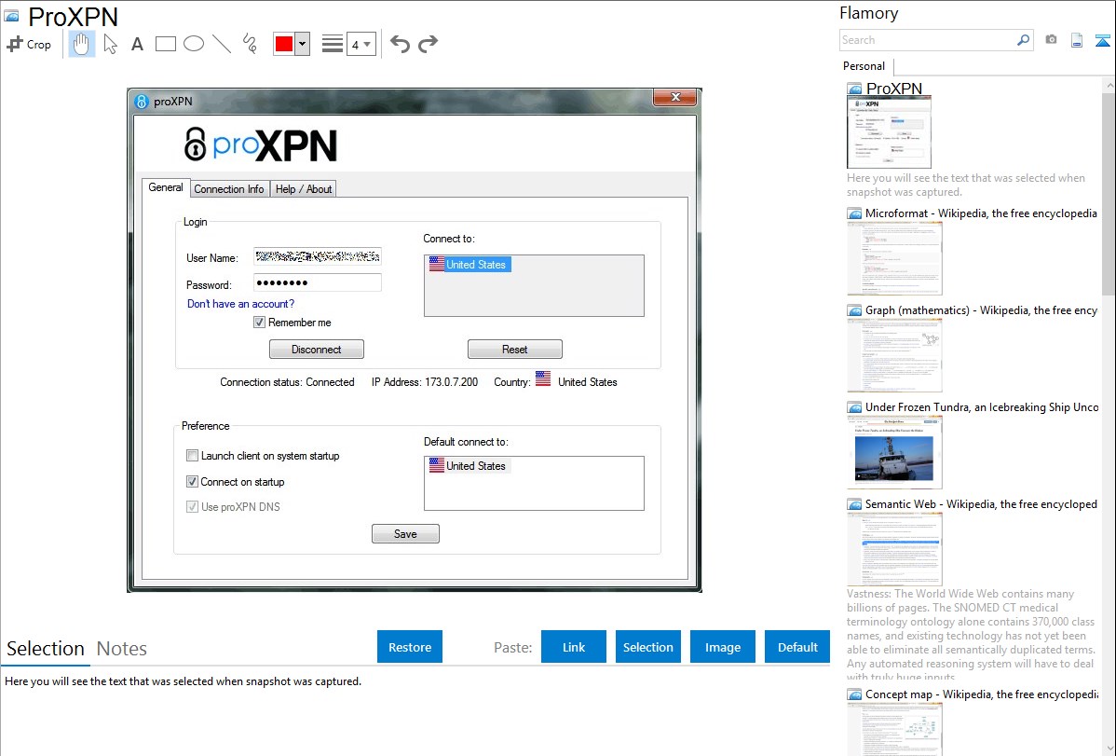The width and height of the screenshot is (1116, 756).
Task: Click the collapse panel icon top right
Action: point(1102,40)
